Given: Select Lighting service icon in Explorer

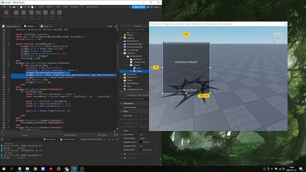Looking at the screenshot, I should tap(125, 38).
